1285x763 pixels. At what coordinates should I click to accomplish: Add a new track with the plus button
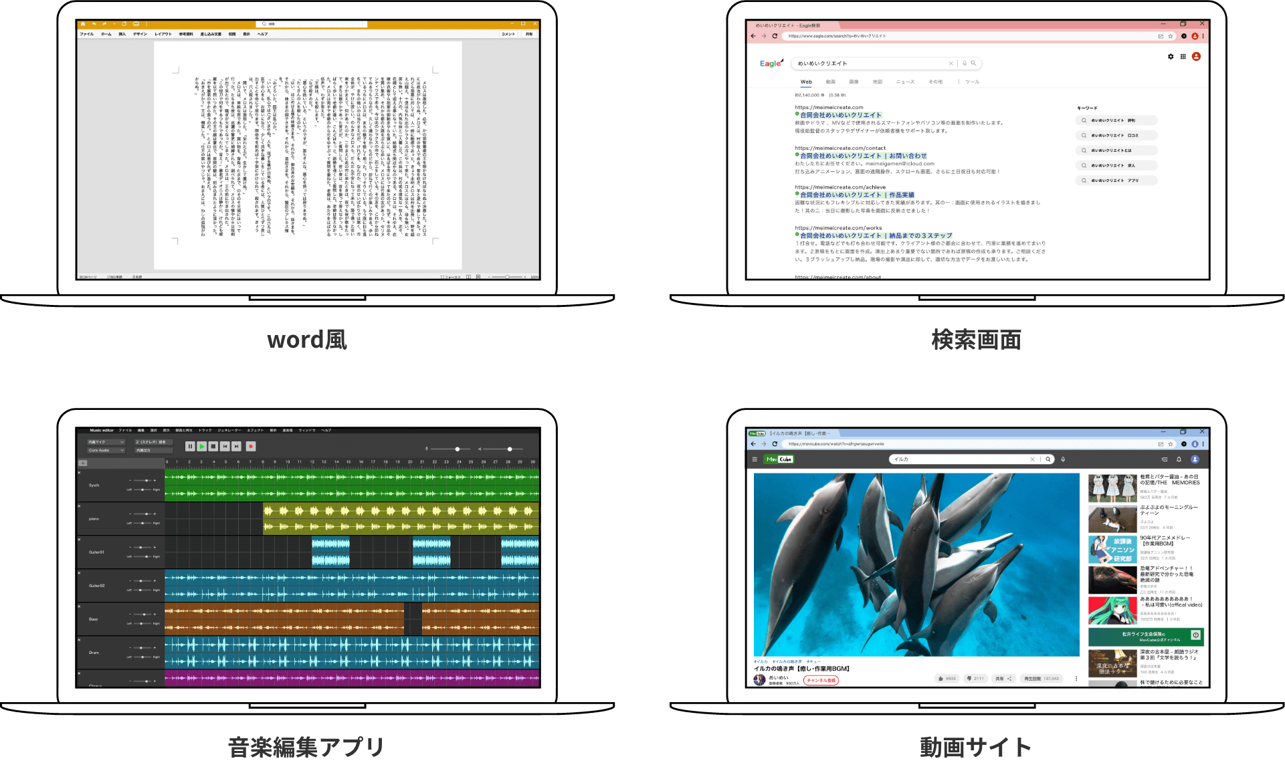coord(83,463)
